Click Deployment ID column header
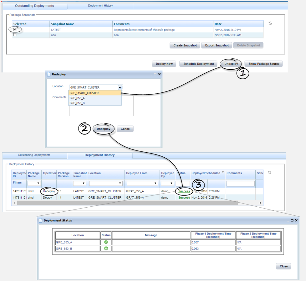 pos(19,175)
